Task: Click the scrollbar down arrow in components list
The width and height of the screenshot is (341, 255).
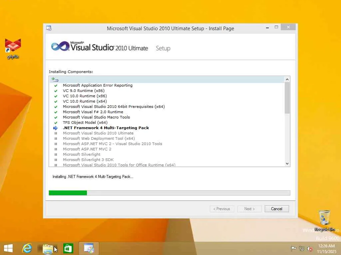Action: pos(287,163)
